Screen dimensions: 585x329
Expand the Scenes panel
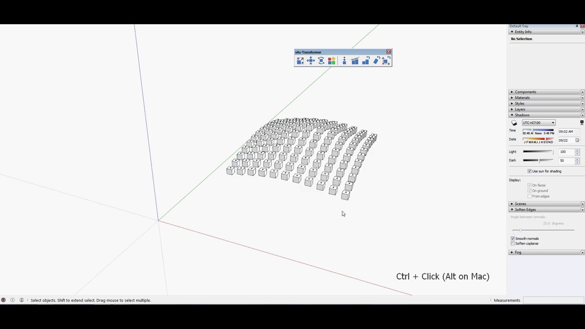click(512, 204)
